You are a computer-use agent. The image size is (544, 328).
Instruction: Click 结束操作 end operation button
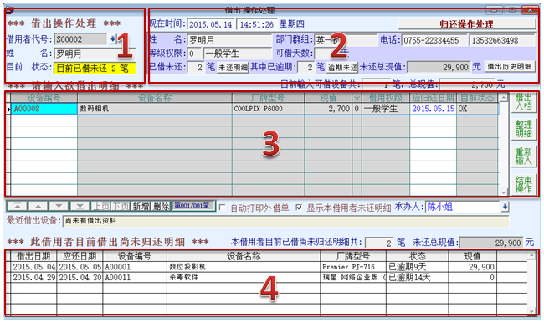coord(523,184)
